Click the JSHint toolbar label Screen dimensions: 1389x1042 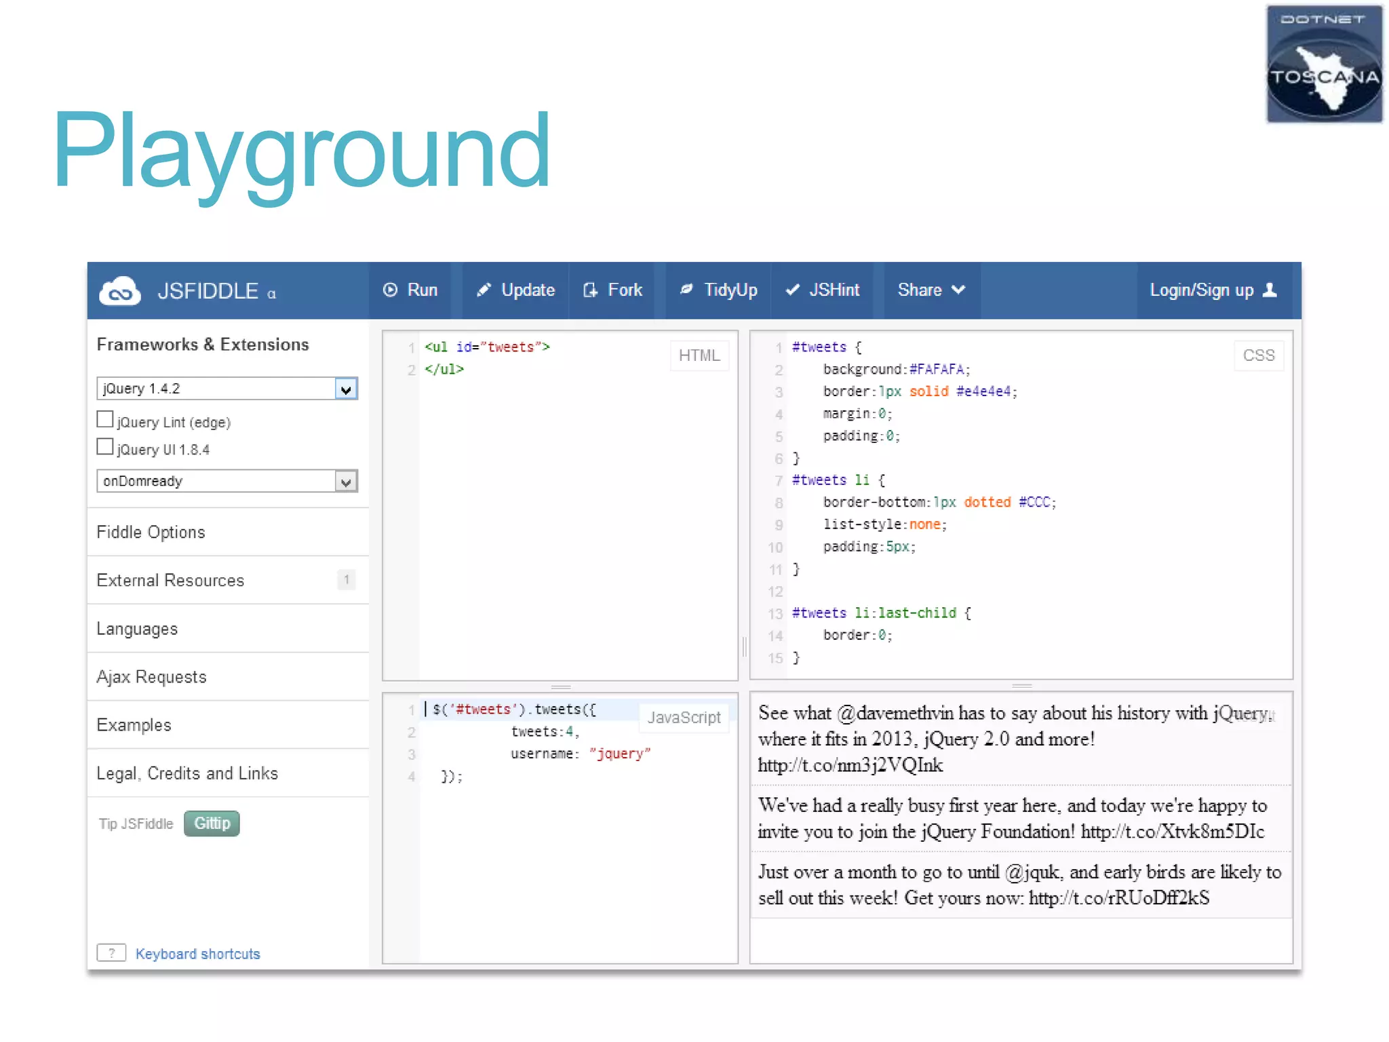[x=834, y=290]
